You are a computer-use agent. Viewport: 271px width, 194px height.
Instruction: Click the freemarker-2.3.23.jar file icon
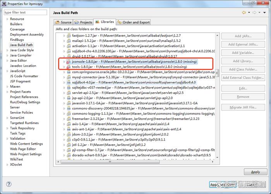click(x=69, y=118)
